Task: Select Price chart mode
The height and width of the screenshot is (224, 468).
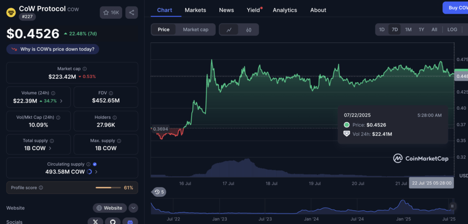Action: [x=164, y=30]
